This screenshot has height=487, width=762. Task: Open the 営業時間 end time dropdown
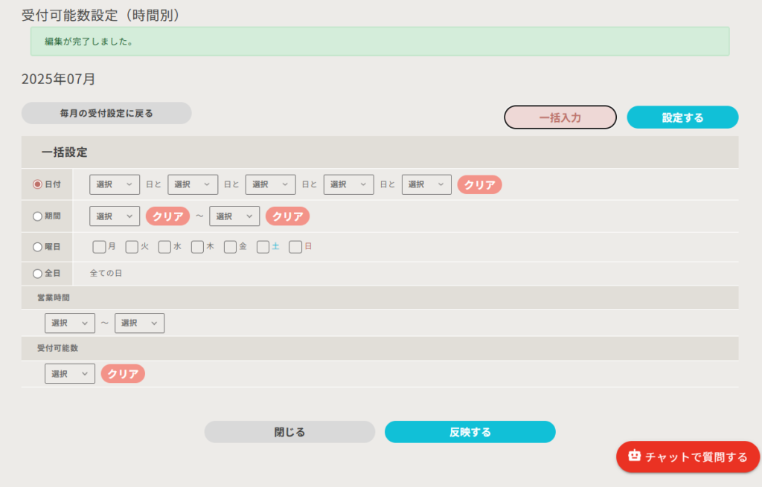point(139,323)
